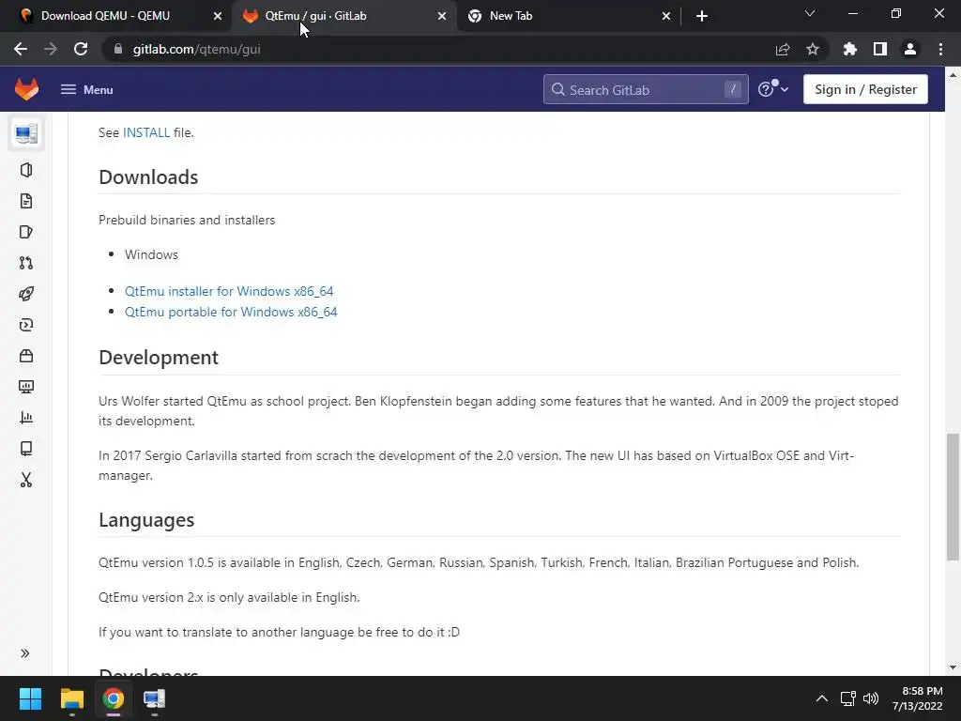Open Packages & Registries sidebar icon
Image resolution: width=961 pixels, height=721 pixels.
pos(25,356)
